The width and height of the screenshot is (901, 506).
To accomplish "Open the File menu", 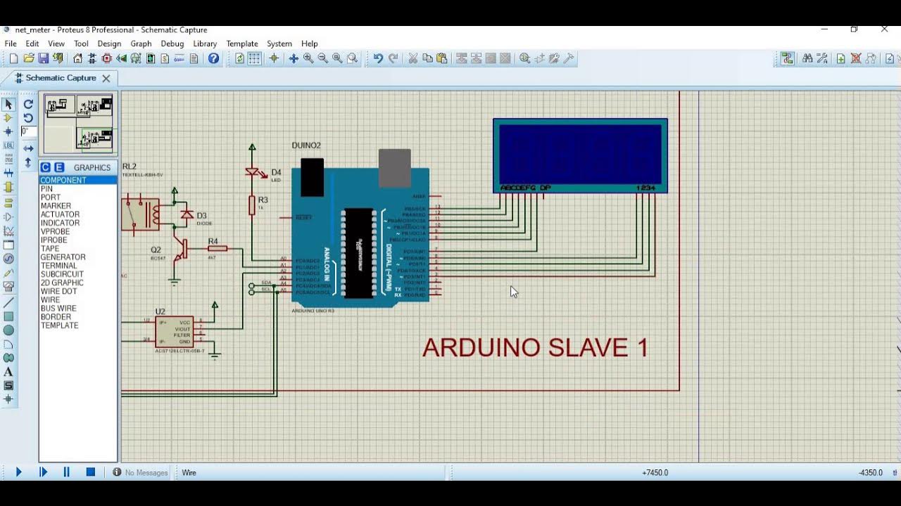I will 11,44.
